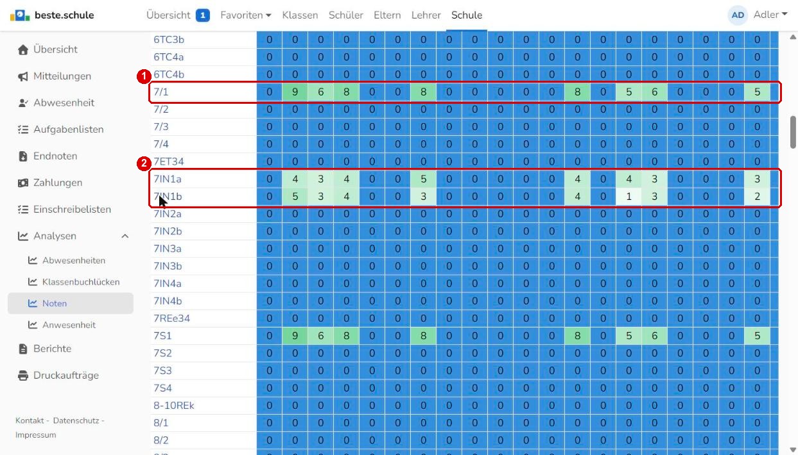The image size is (798, 455).
Task: Click the chart icon beside Klassenbuchlücken
Action: pyautogui.click(x=33, y=282)
